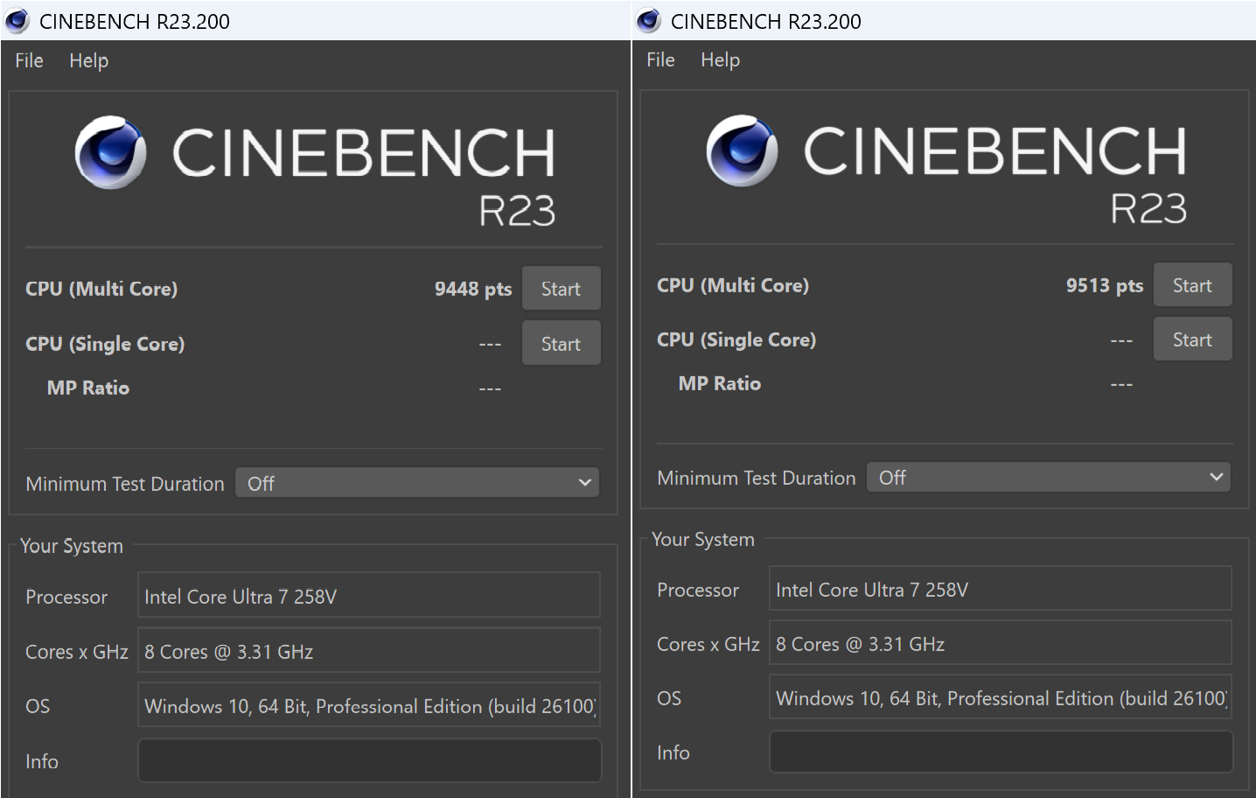The width and height of the screenshot is (1256, 798).
Task: Click 'CINEBENCH R23.200' title text in right window
Action: [766, 22]
